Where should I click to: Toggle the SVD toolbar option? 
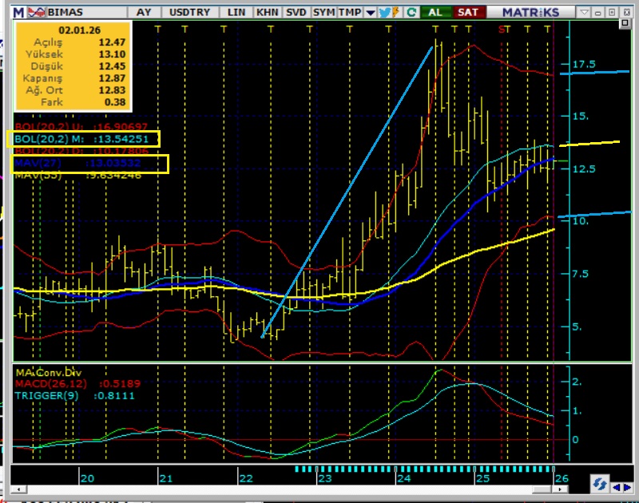(x=296, y=13)
